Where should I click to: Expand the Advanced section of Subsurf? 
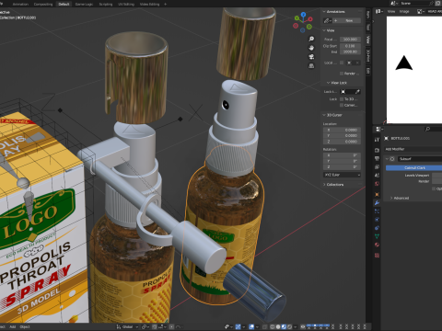click(391, 198)
